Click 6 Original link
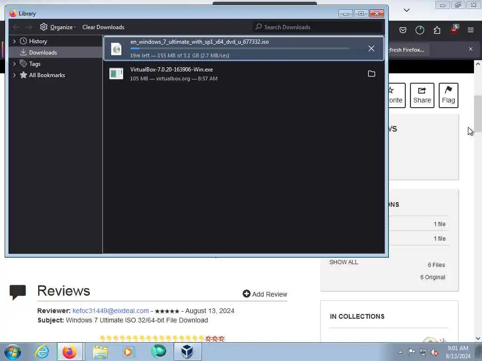 (x=433, y=277)
